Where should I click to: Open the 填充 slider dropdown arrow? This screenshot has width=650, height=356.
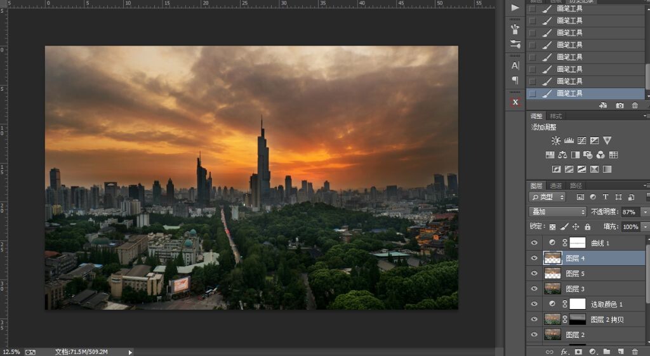645,227
